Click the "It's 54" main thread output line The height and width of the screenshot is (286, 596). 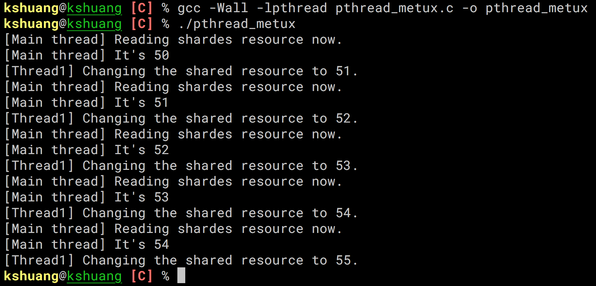87,244
